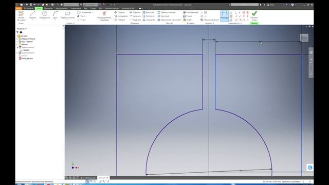The height and width of the screenshot is (185, 329).
Task: Expand the Format (Формат) panel dropdown
Action: point(210,23)
